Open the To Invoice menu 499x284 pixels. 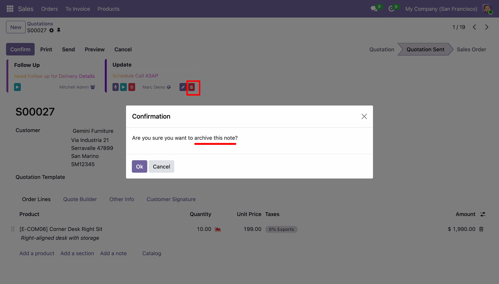point(77,9)
